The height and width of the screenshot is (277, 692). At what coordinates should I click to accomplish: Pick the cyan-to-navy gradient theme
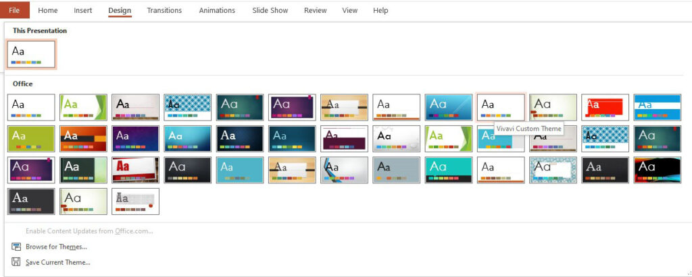(188, 139)
